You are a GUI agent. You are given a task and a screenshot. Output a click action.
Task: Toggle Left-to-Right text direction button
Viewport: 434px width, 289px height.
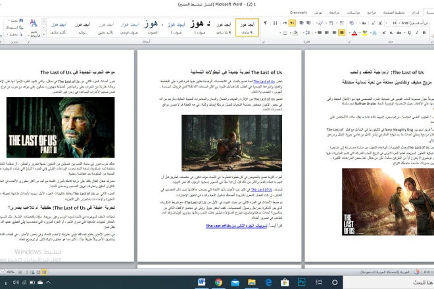285,23
